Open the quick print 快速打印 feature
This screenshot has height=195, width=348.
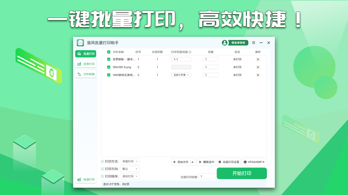point(85,179)
